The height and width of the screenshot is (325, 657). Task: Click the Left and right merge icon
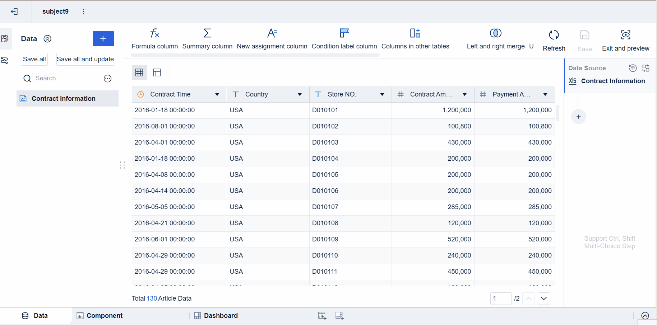pyautogui.click(x=495, y=33)
